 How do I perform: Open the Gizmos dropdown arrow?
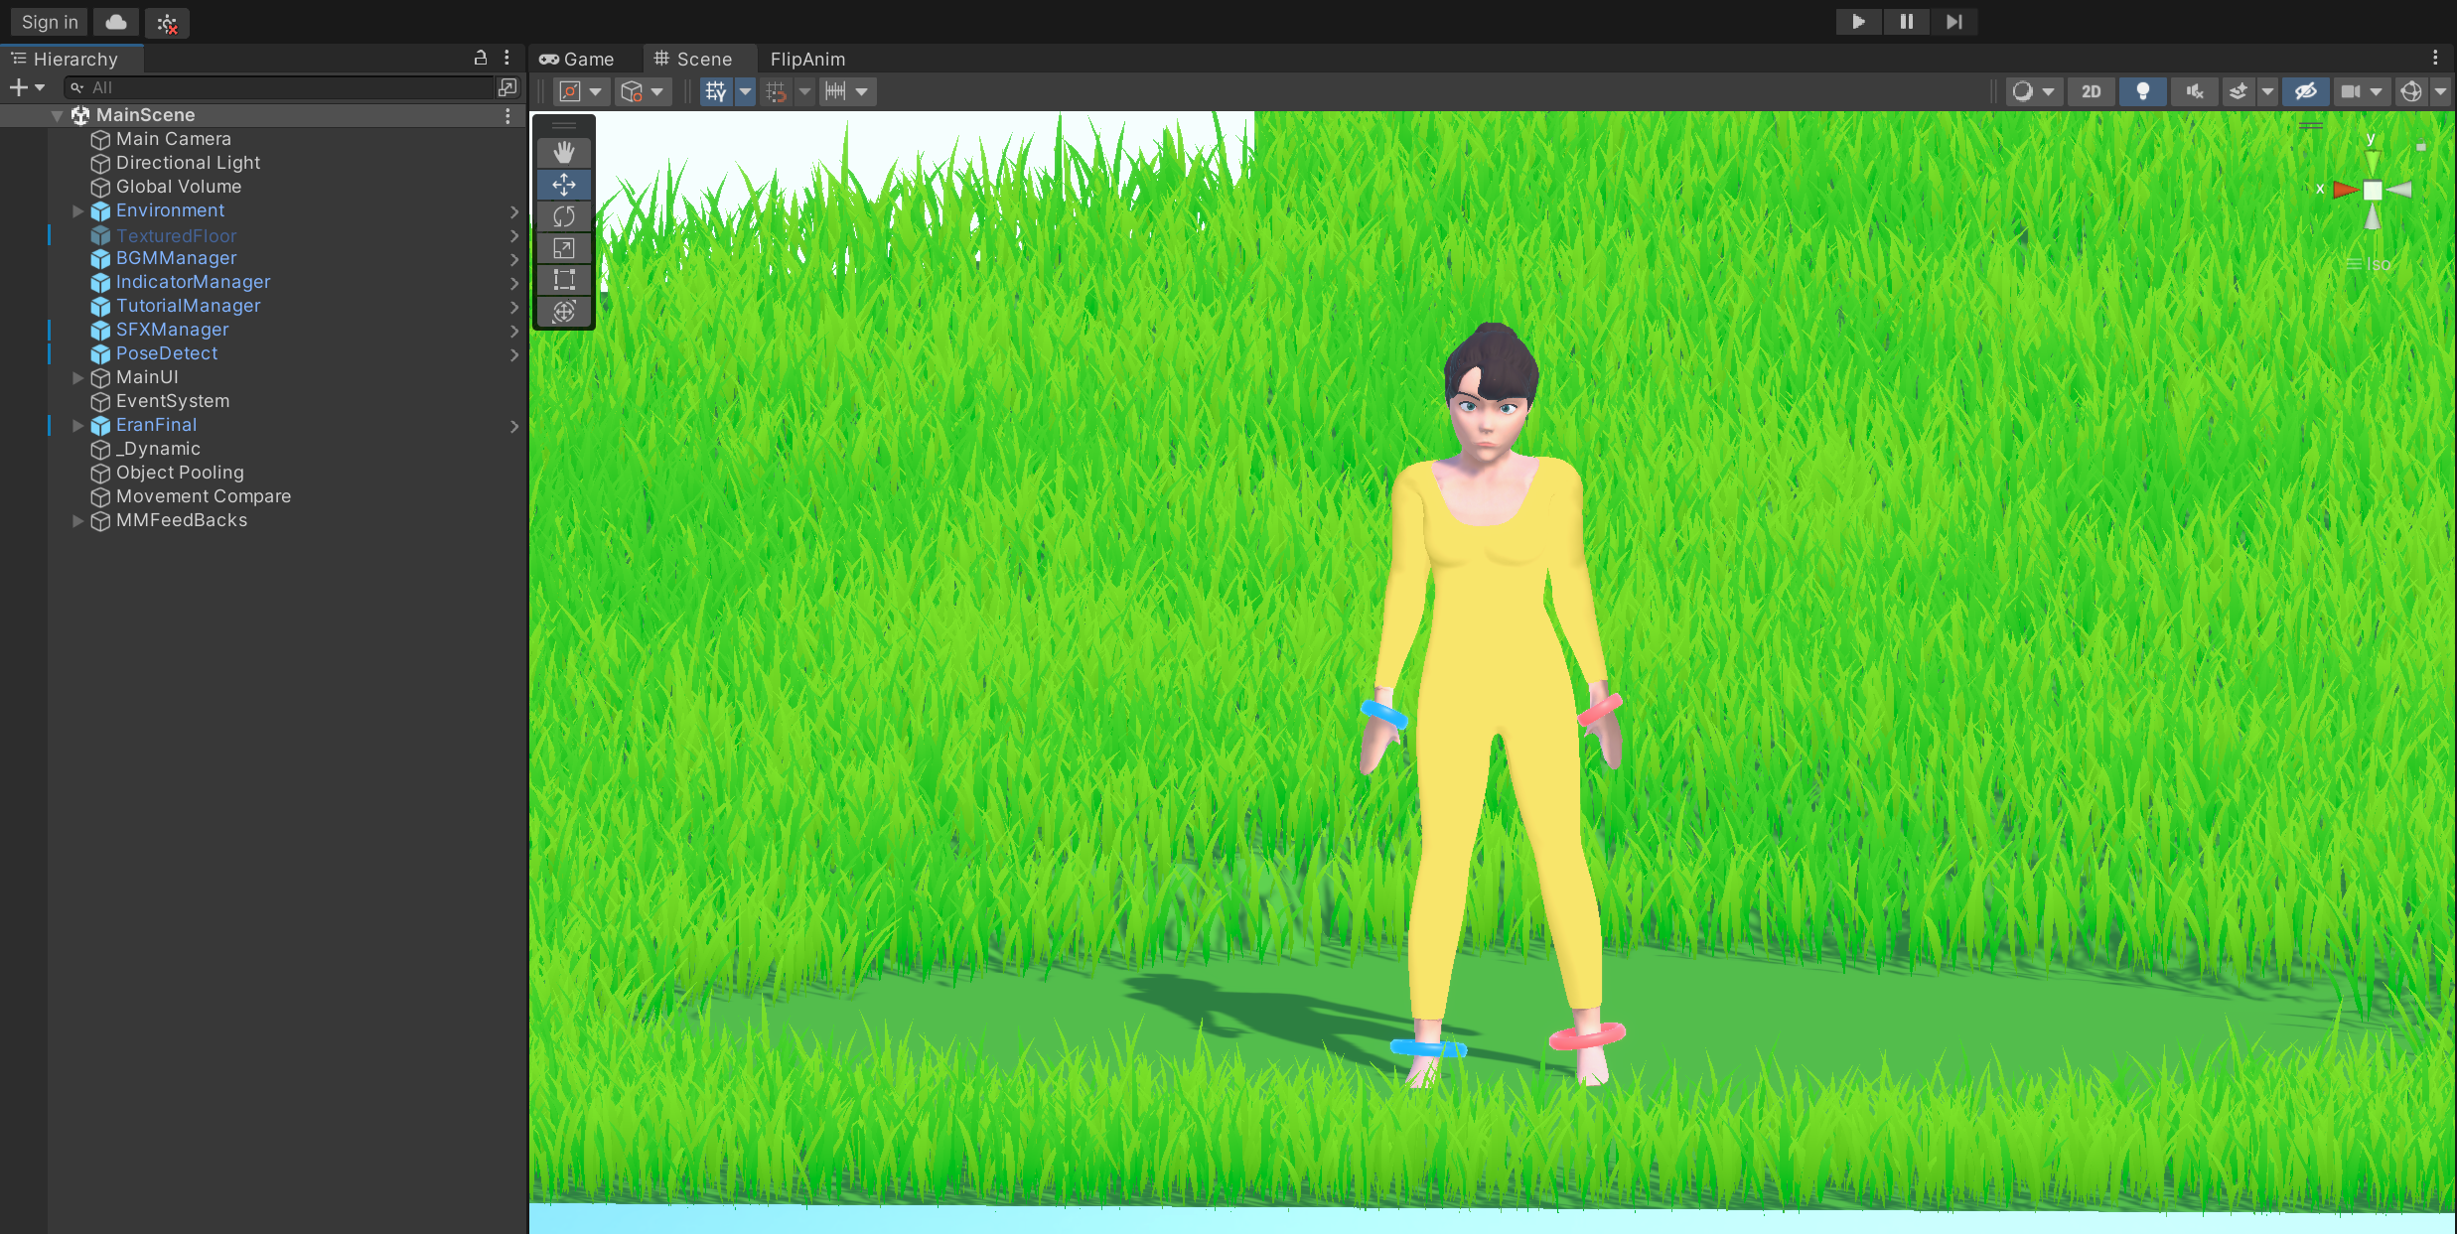tap(2440, 91)
